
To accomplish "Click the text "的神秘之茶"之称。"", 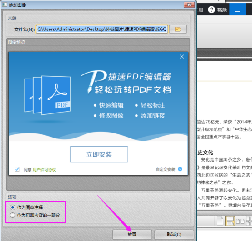I will 215,182.
